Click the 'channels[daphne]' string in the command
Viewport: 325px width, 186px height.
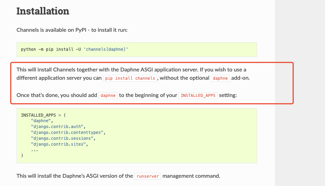(106, 49)
